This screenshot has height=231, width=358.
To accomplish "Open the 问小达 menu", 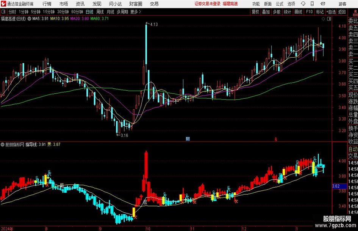I will click(x=115, y=4).
